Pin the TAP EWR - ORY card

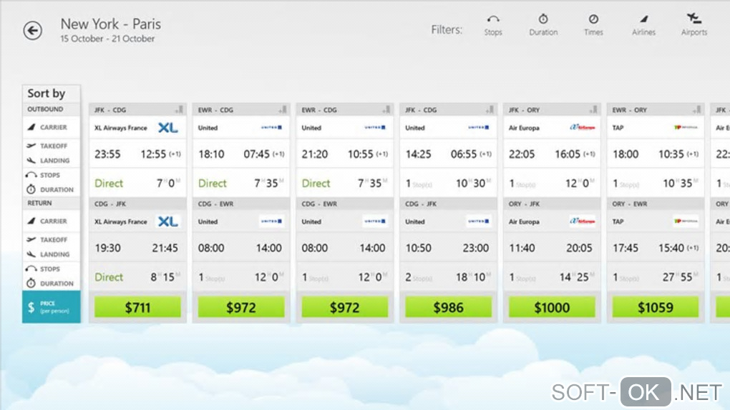[696, 110]
